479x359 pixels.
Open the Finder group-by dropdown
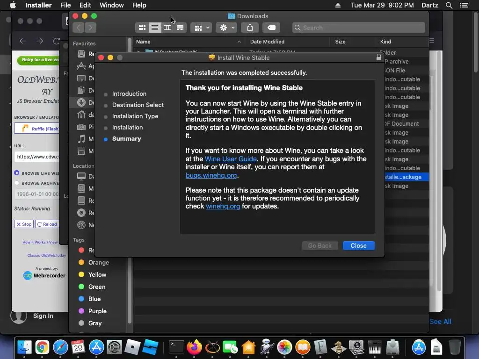click(201, 28)
